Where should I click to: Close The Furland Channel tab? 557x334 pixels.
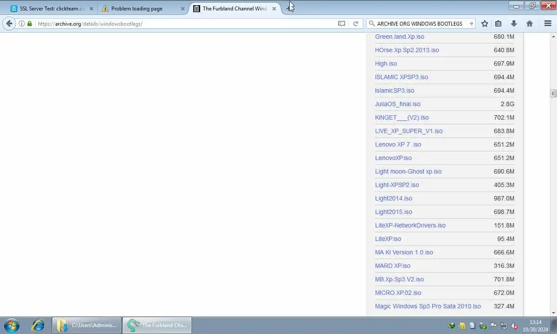coord(274,8)
